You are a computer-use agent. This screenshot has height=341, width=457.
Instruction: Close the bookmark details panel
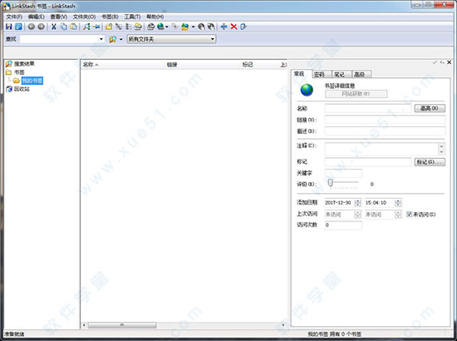[x=450, y=62]
